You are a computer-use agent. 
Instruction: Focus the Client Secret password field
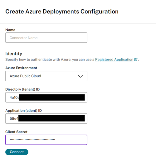(46, 140)
